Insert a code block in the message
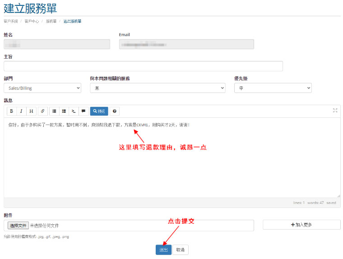343x259 pixels. coord(74,111)
